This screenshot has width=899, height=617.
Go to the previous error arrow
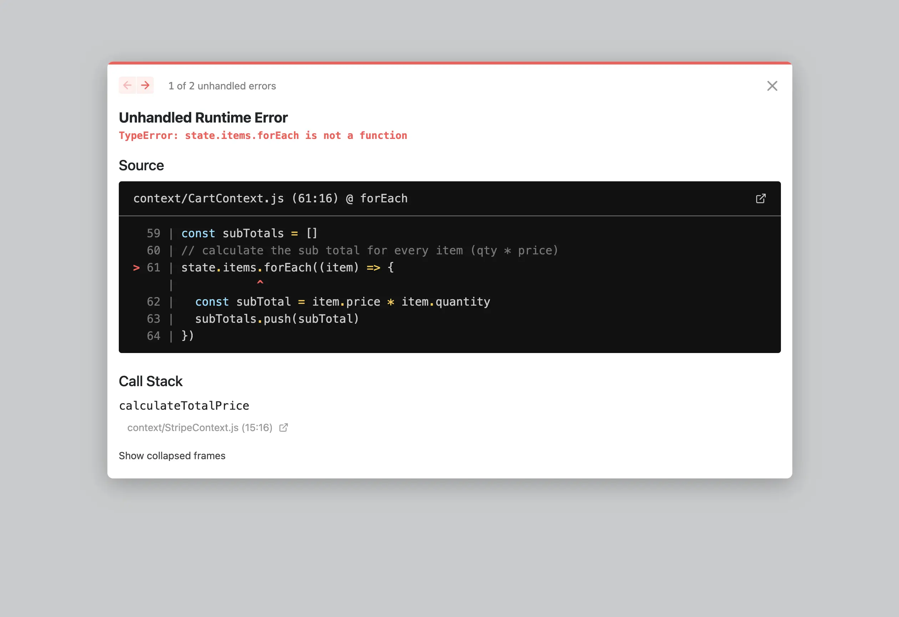pos(127,85)
